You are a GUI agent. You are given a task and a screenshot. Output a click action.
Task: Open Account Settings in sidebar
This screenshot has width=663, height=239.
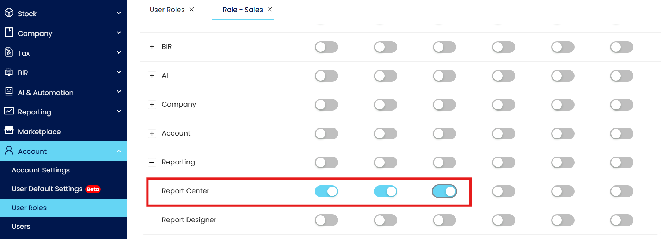pos(41,170)
